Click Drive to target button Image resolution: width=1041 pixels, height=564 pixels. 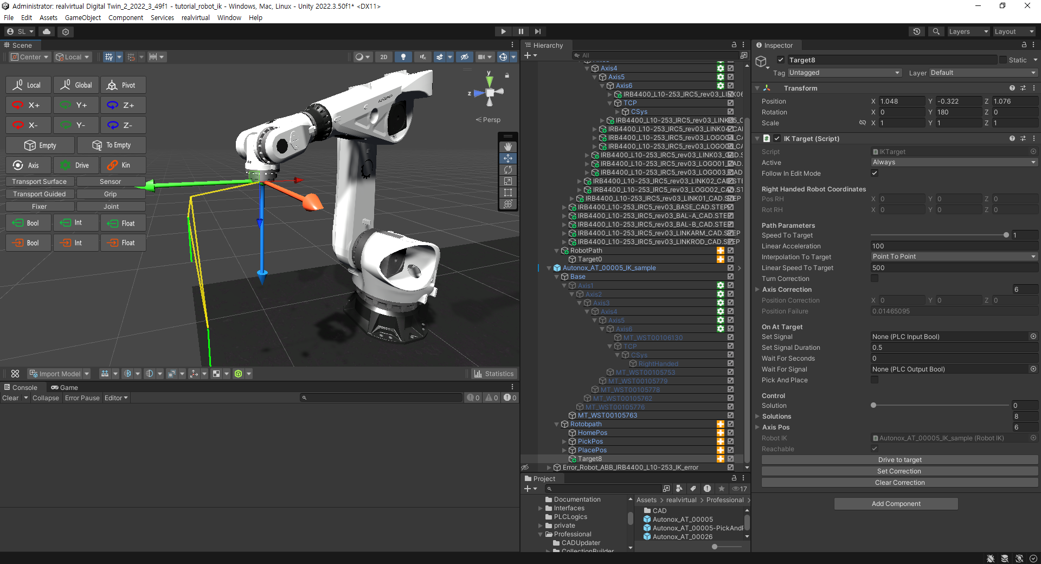[899, 460]
